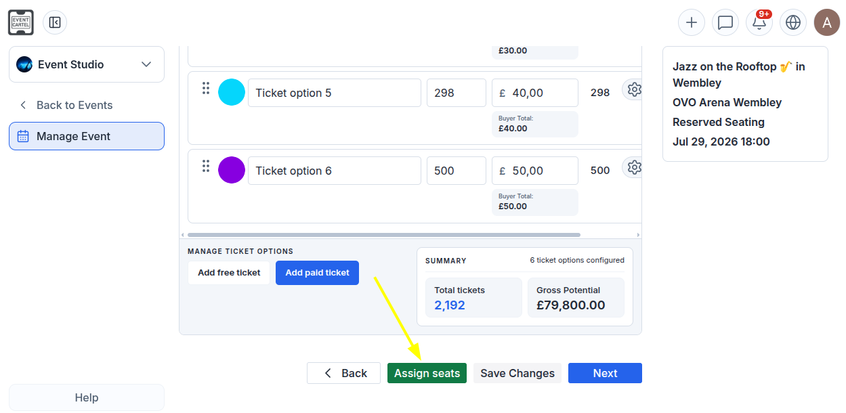The image size is (846, 413).
Task: Open settings gear for Ticket option 6
Action: (x=634, y=167)
